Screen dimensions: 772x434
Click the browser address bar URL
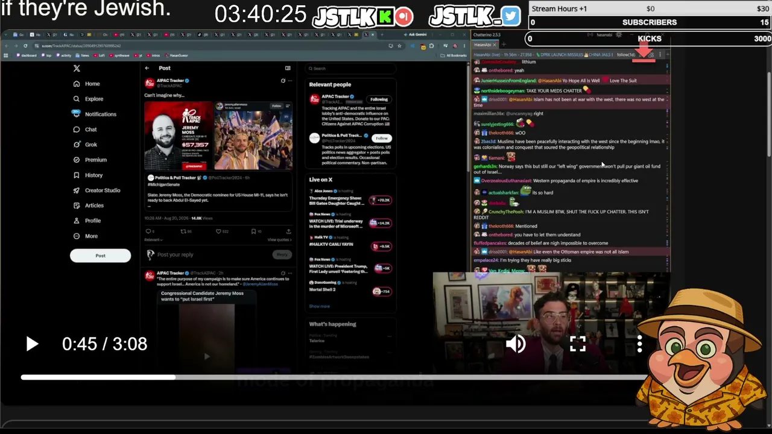[x=81, y=46]
